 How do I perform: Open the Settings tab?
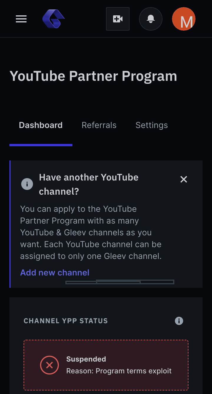pyautogui.click(x=152, y=125)
